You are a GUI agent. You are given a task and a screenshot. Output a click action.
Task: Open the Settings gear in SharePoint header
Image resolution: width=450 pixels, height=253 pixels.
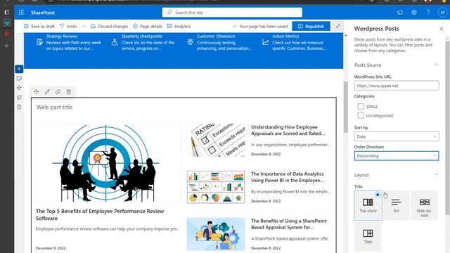[414, 13]
